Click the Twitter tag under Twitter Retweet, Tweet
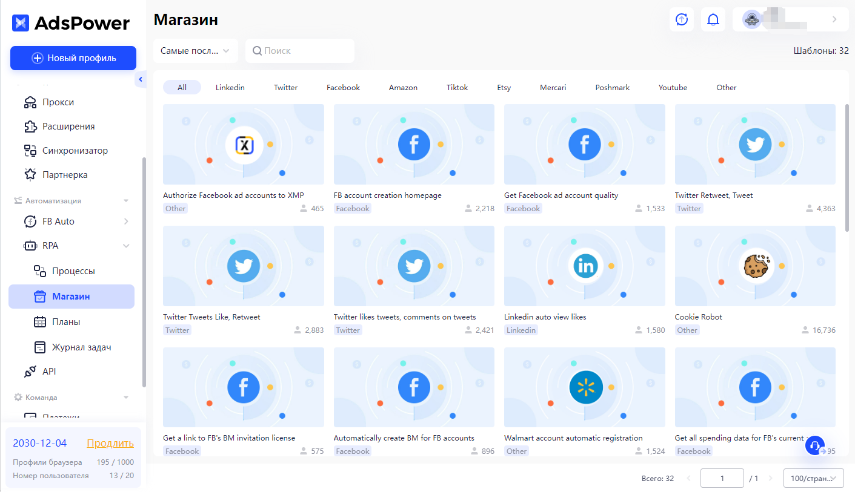This screenshot has width=855, height=492. click(689, 208)
